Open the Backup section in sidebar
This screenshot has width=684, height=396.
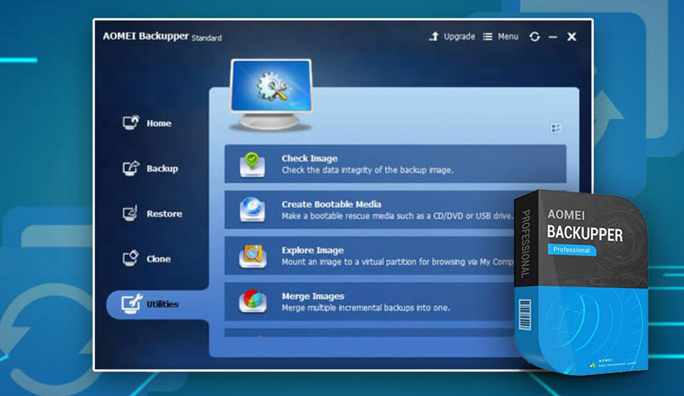tap(150, 168)
